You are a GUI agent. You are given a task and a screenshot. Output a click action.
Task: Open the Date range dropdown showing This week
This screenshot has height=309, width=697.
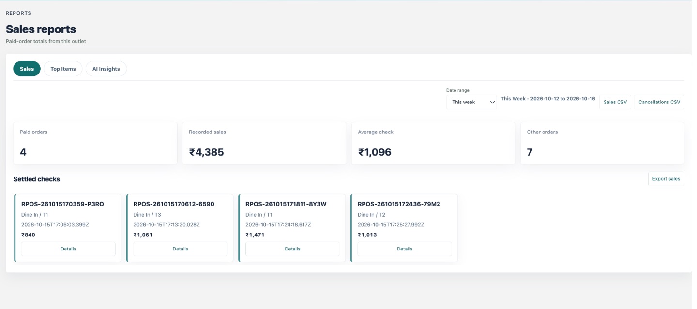(471, 102)
